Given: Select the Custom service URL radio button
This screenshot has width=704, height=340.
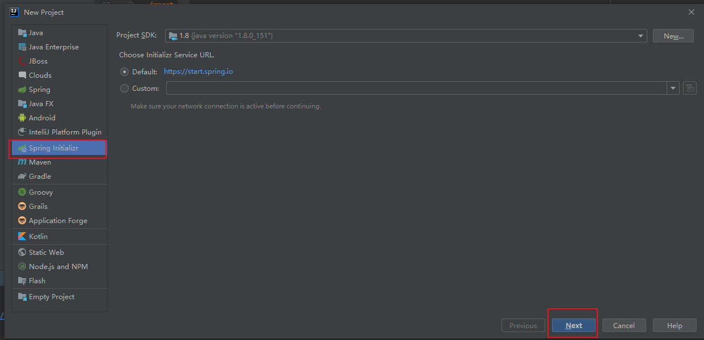Looking at the screenshot, I should [125, 89].
